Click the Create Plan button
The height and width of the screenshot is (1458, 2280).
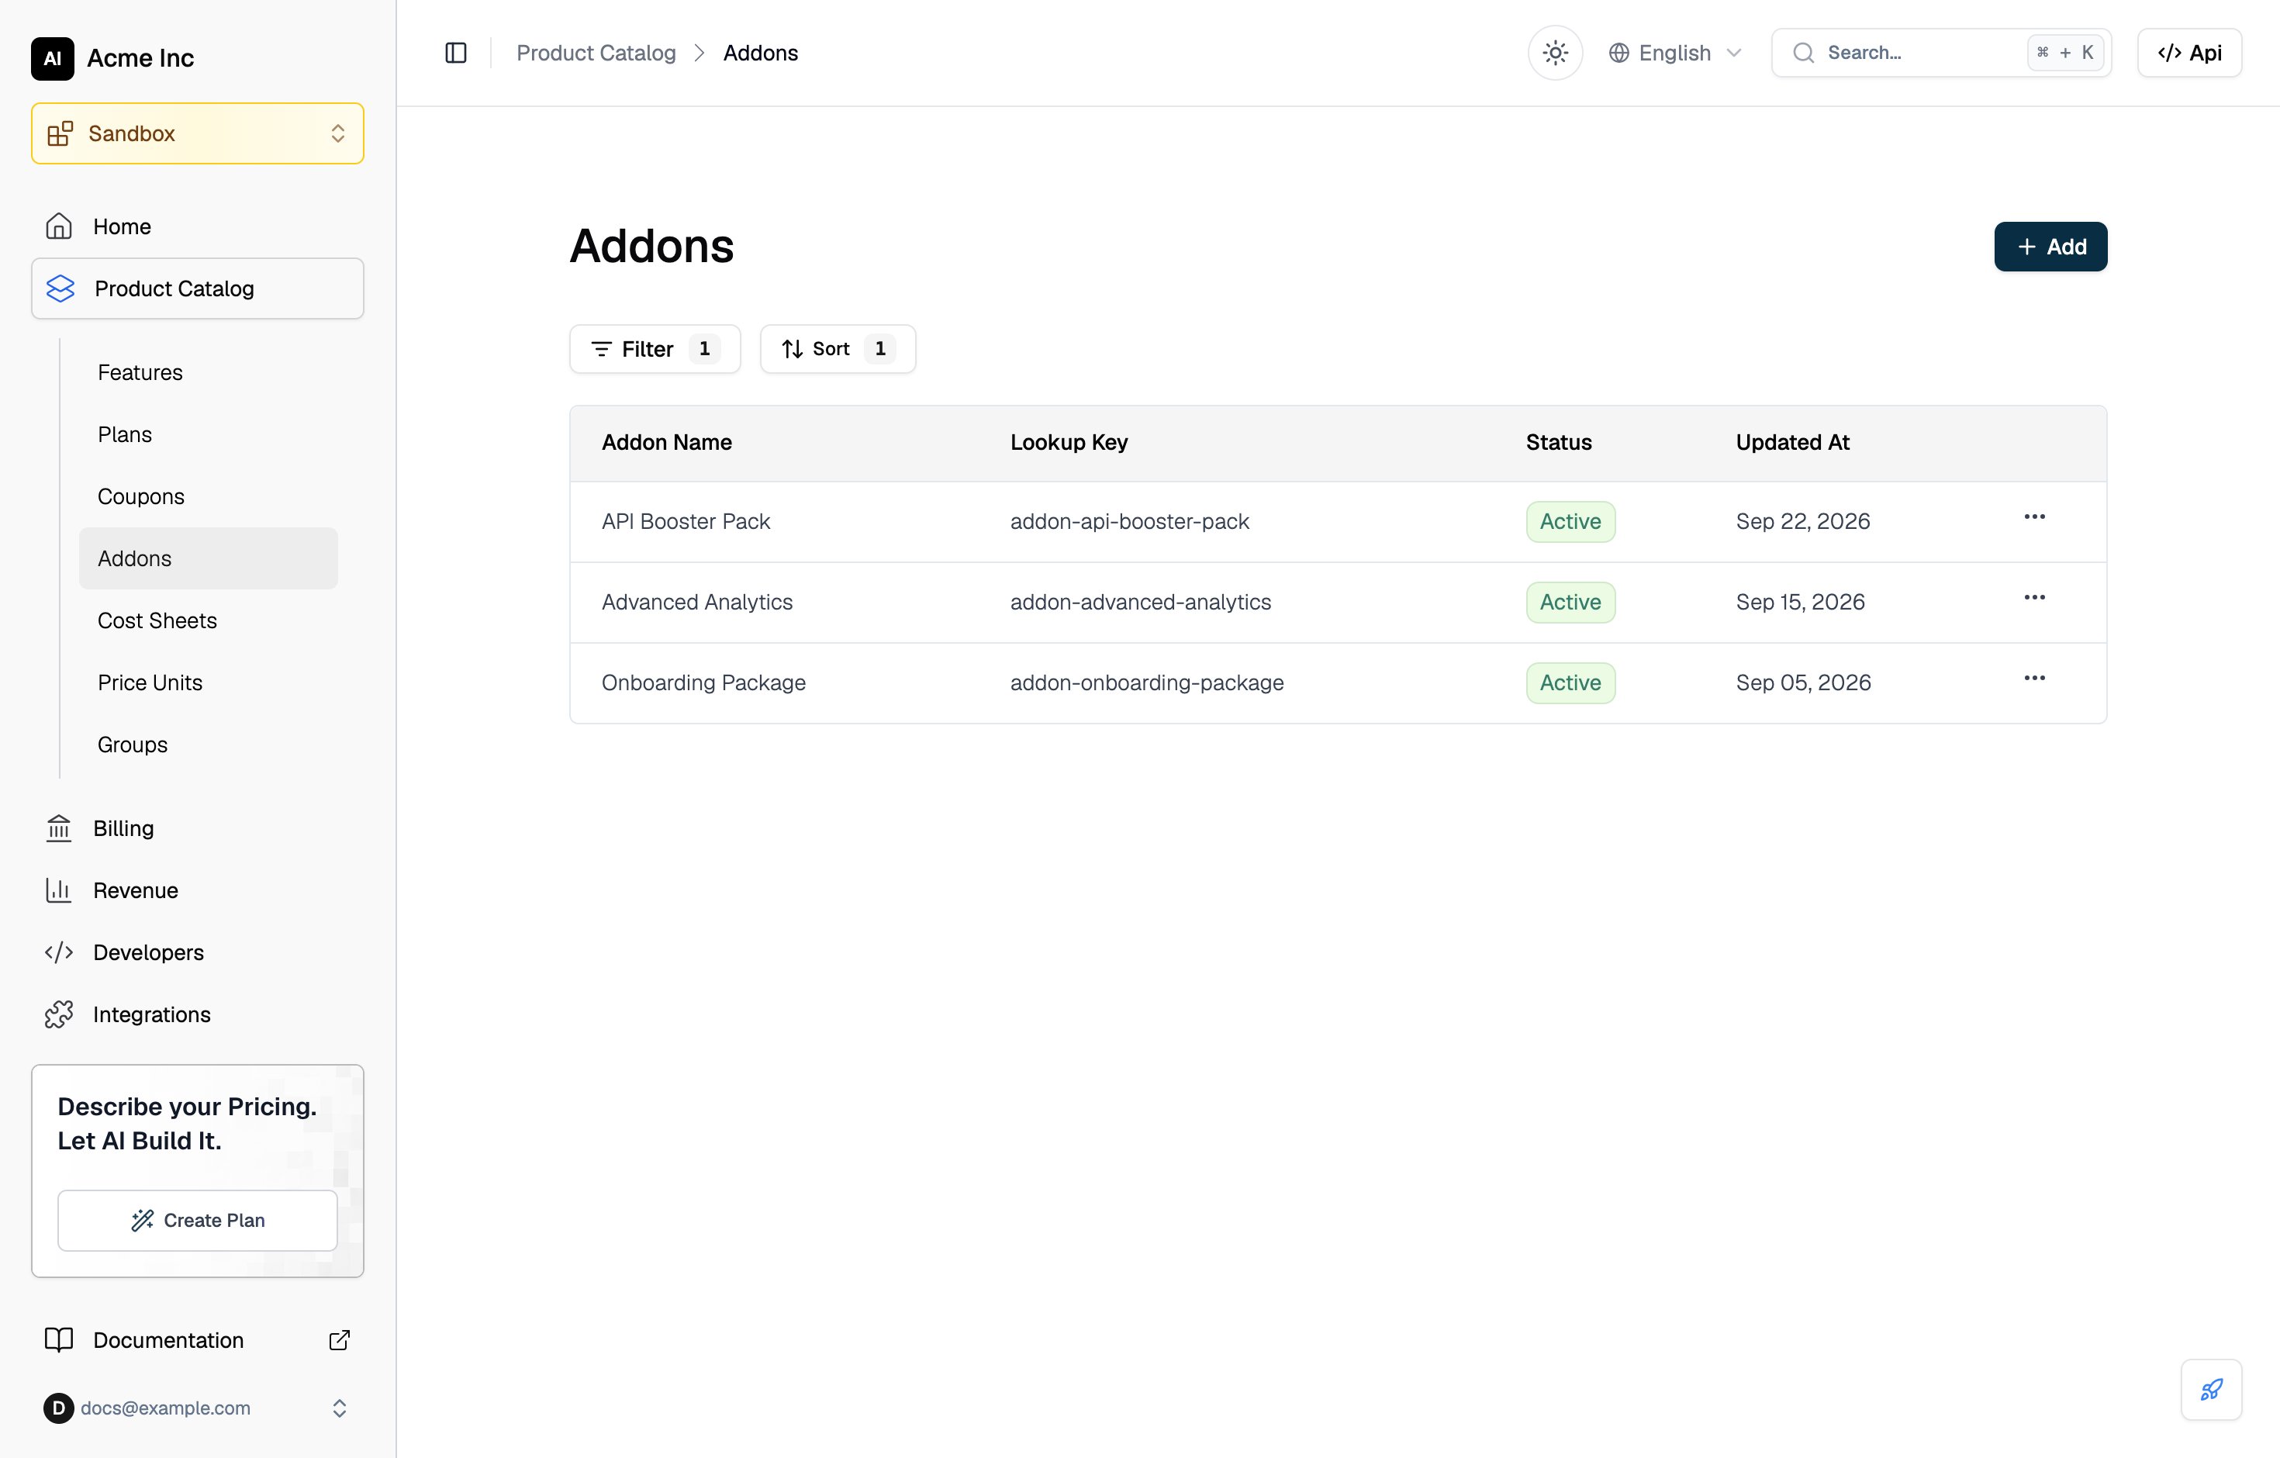(x=197, y=1221)
